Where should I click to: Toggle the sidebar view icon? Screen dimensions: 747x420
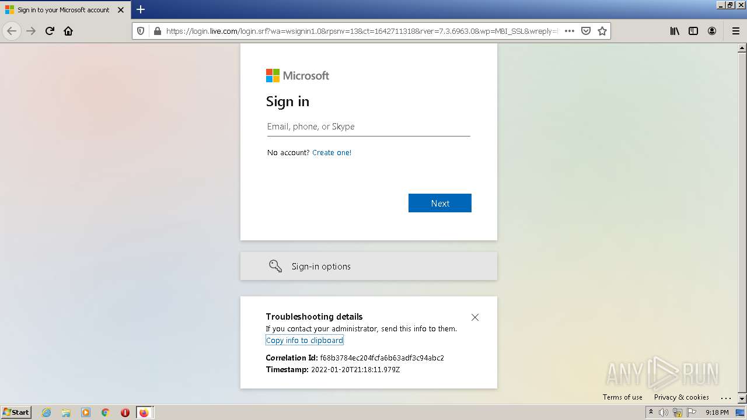tap(693, 31)
